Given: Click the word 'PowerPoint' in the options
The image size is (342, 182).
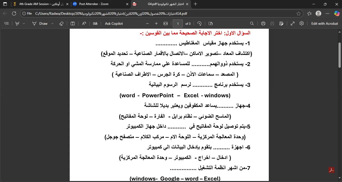Looking at the screenshot, I should click(x=158, y=95).
